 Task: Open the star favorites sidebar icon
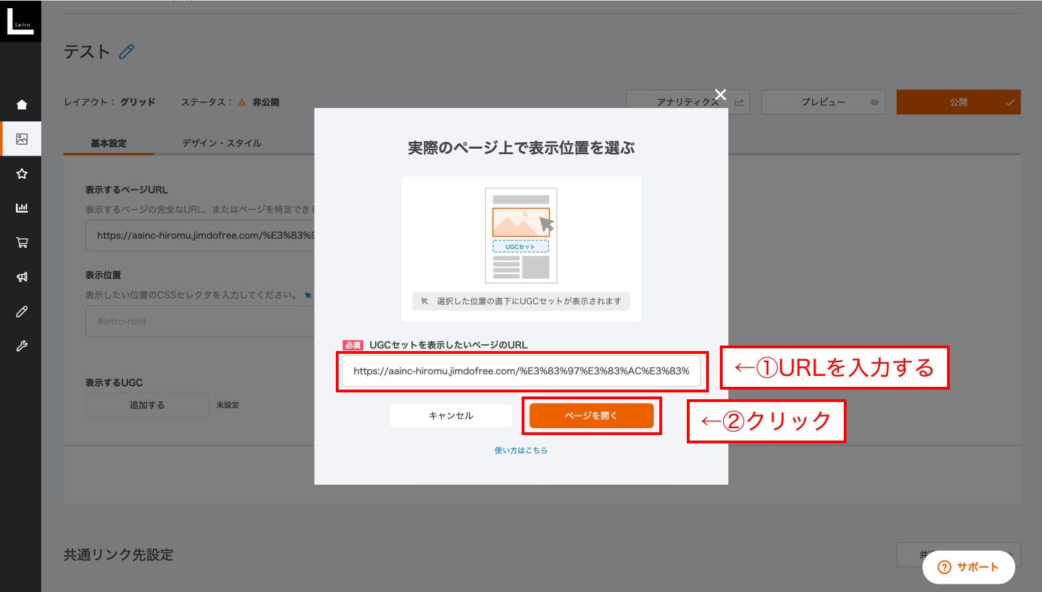pyautogui.click(x=21, y=173)
